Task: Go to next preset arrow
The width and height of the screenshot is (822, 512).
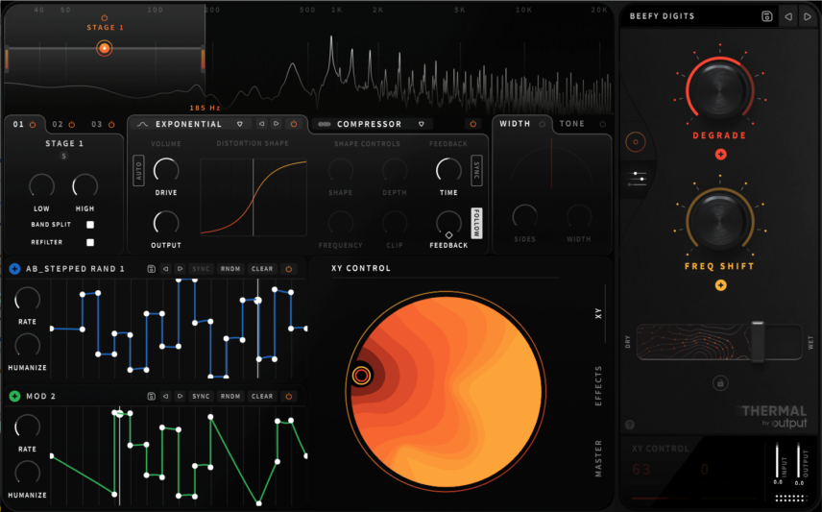Action: tap(808, 16)
